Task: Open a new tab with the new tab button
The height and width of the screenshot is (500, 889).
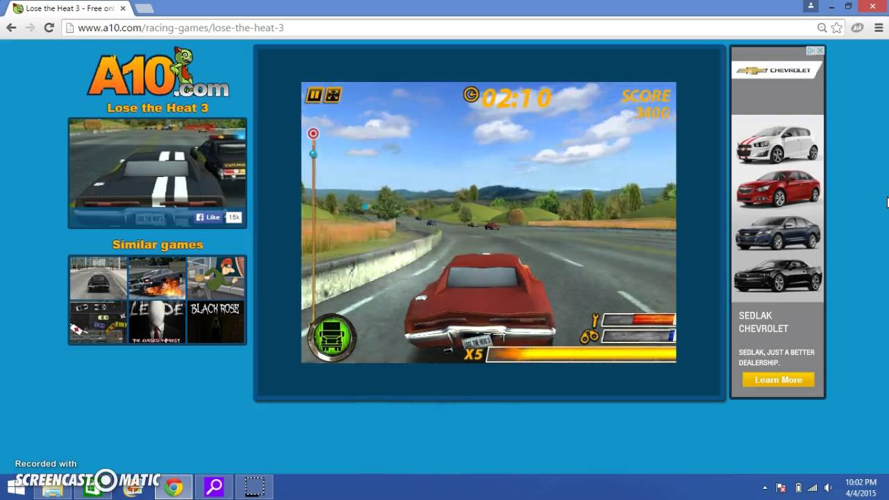Action: [144, 8]
